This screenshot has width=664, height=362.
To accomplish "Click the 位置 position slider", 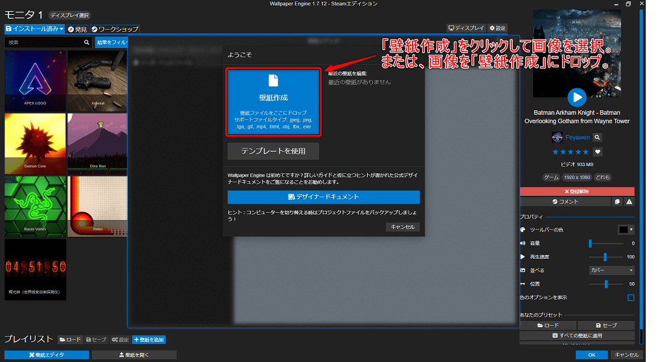I will coord(606,284).
